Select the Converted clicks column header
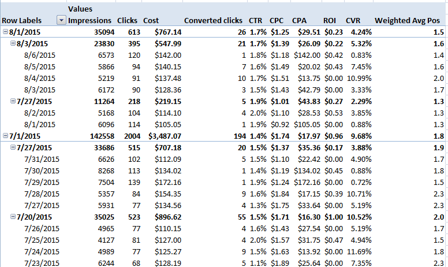The height and width of the screenshot is (267, 448). point(213,21)
